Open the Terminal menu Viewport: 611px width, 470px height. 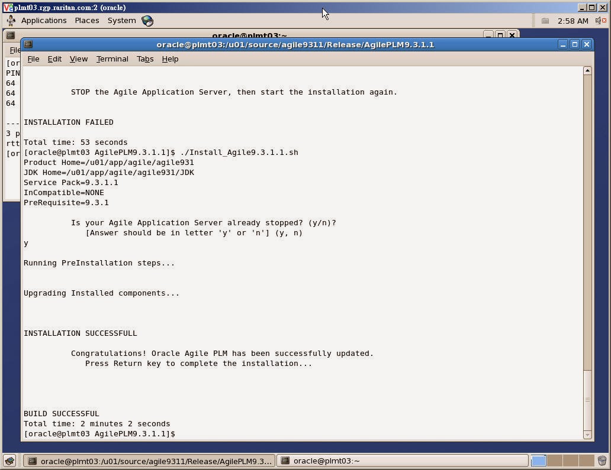coord(112,59)
